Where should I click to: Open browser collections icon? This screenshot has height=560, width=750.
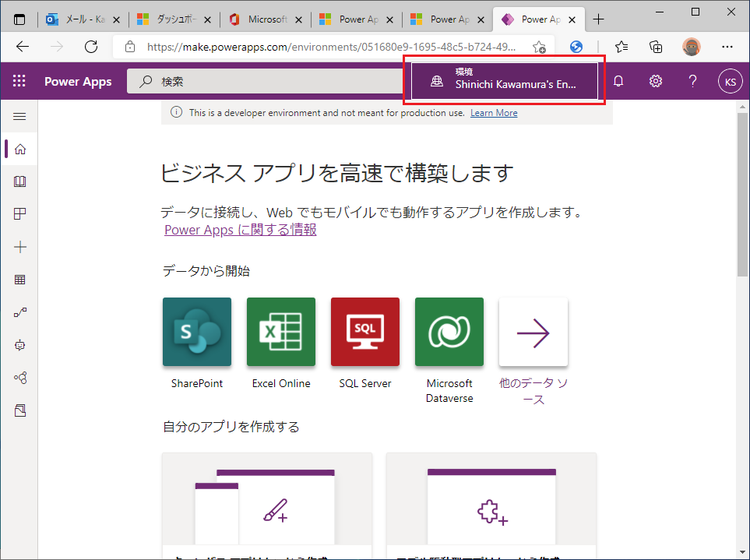pyautogui.click(x=656, y=47)
